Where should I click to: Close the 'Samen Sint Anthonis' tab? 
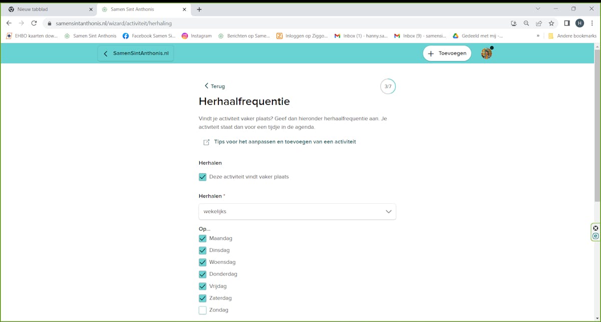coord(184,10)
